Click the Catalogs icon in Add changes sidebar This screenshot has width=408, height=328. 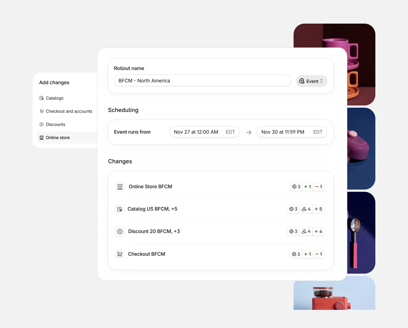click(x=42, y=98)
